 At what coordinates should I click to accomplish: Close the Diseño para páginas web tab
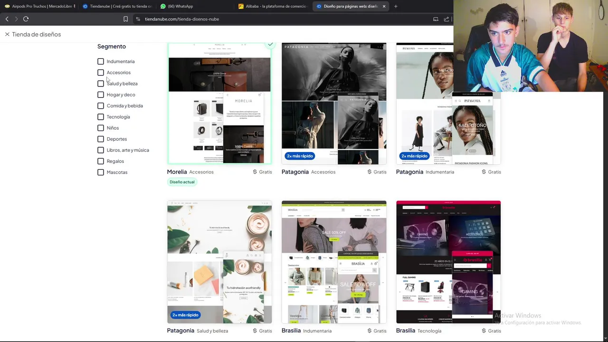384,6
